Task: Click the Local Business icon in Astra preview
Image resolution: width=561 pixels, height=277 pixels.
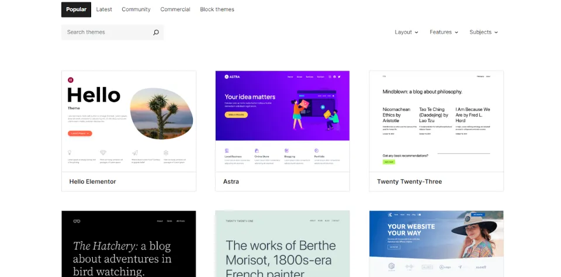Action: (227, 151)
